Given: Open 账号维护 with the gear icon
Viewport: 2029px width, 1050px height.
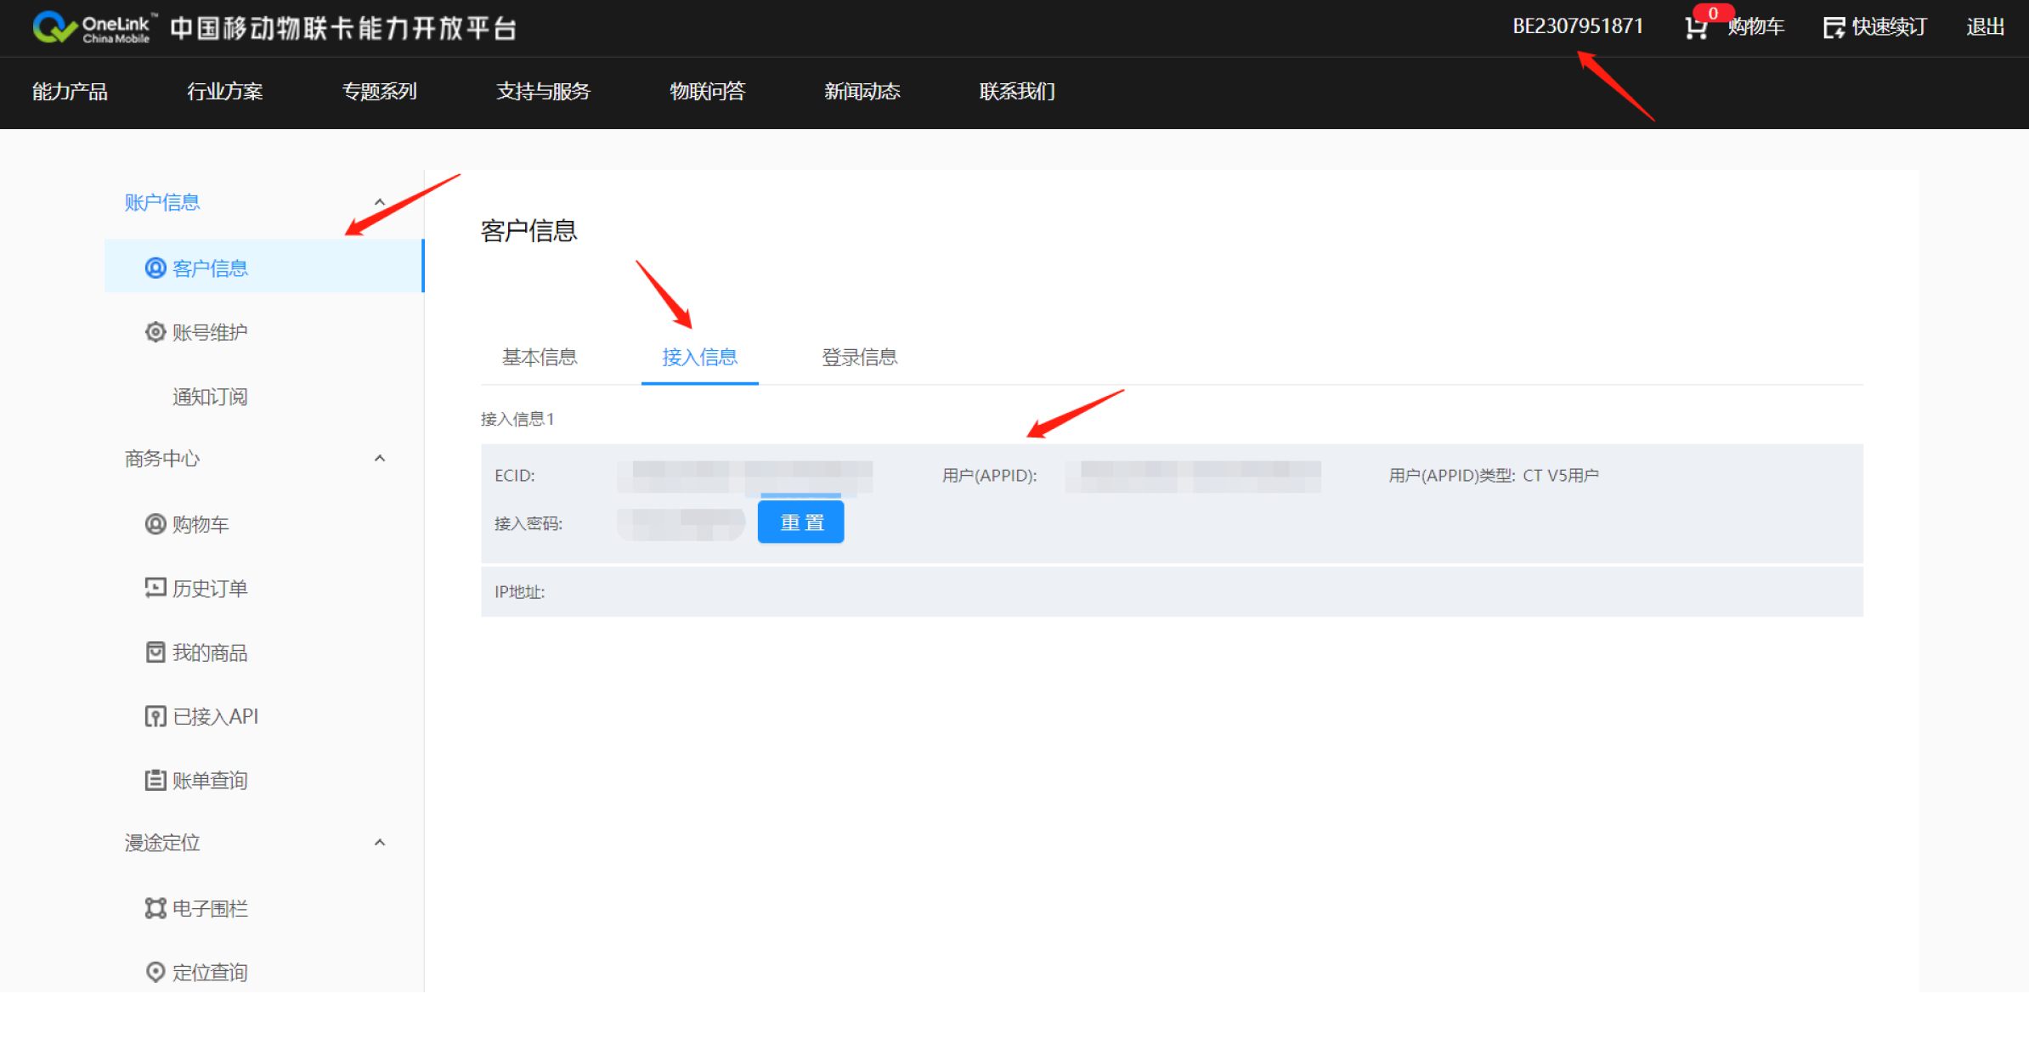Looking at the screenshot, I should [x=197, y=332].
